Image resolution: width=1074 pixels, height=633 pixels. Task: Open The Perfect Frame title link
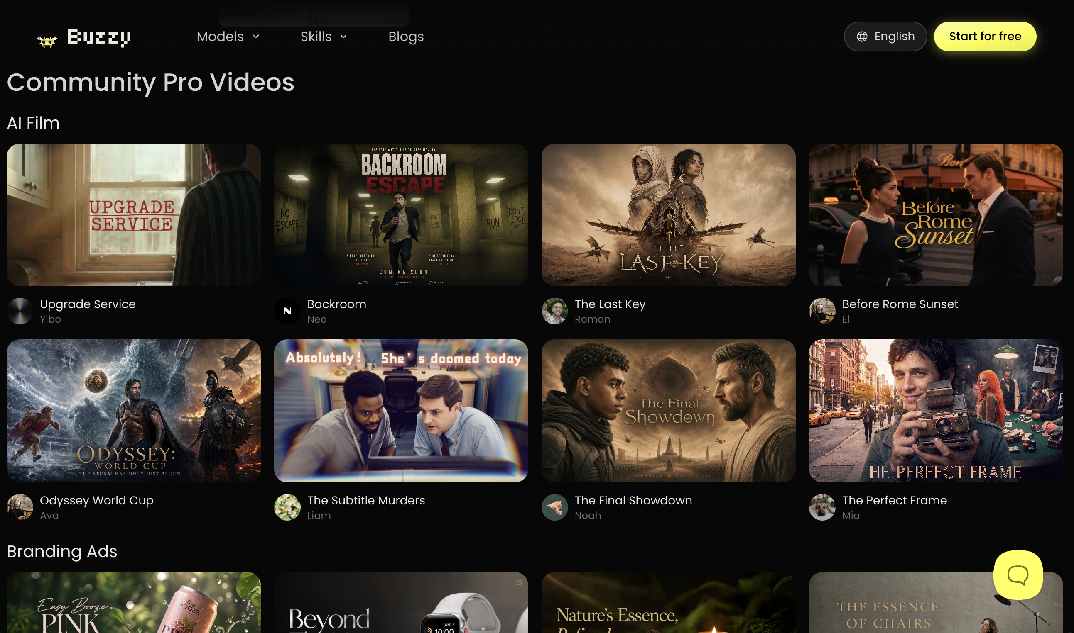pyautogui.click(x=894, y=500)
